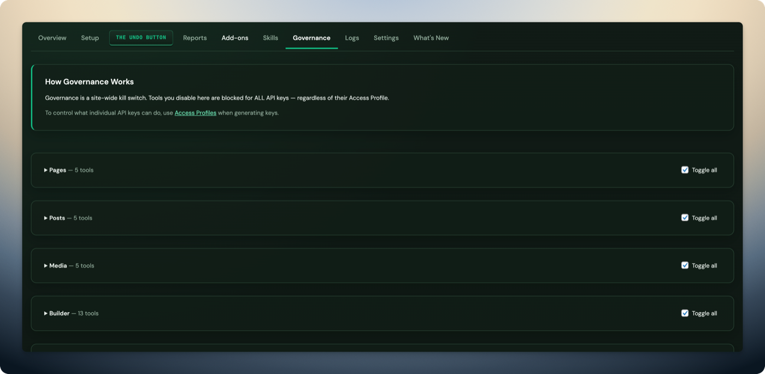Click the Governance tab

tap(311, 38)
